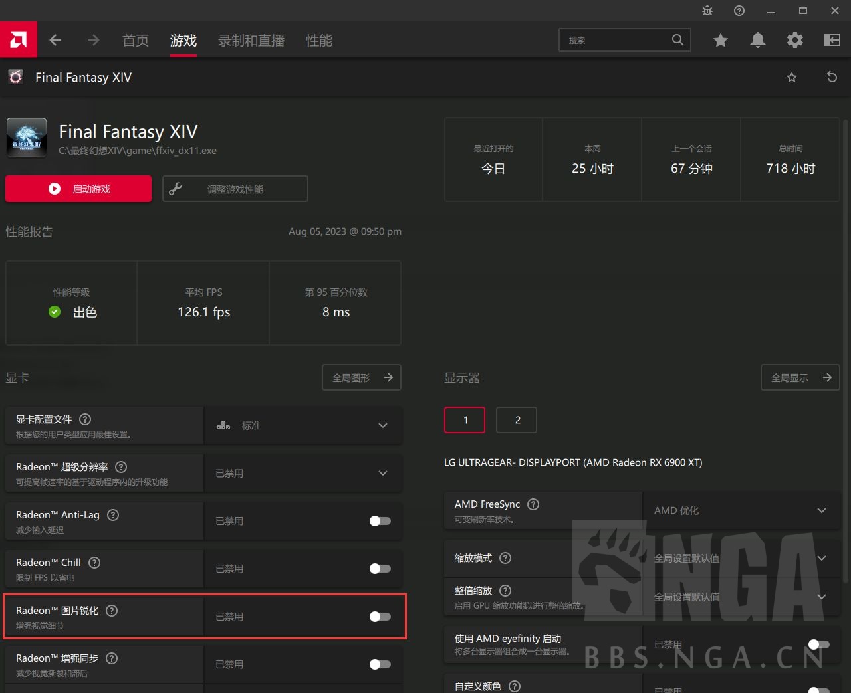Show help for AMD FreeSync
The width and height of the screenshot is (851, 693).
pos(533,504)
